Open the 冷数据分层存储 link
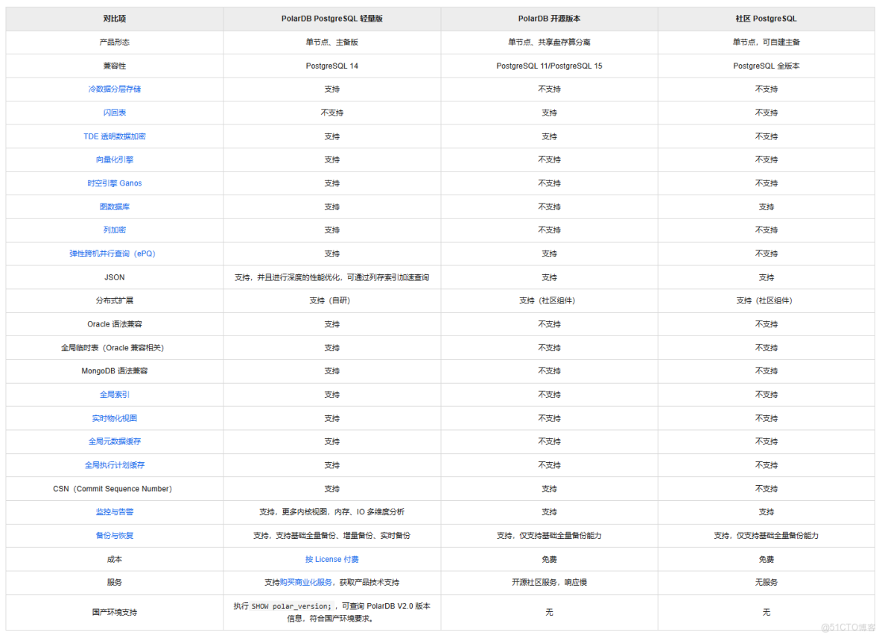The width and height of the screenshot is (882, 638). pyautogui.click(x=114, y=89)
